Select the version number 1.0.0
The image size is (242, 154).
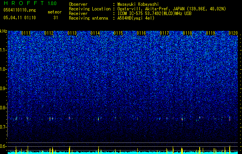pyautogui.click(x=52, y=3)
